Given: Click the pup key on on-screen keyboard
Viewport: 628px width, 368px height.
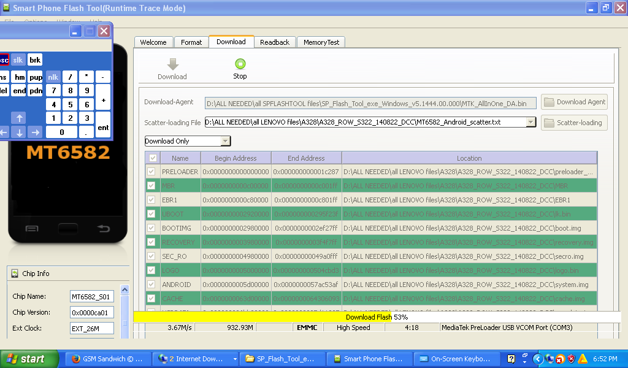Looking at the screenshot, I should pyautogui.click(x=36, y=77).
